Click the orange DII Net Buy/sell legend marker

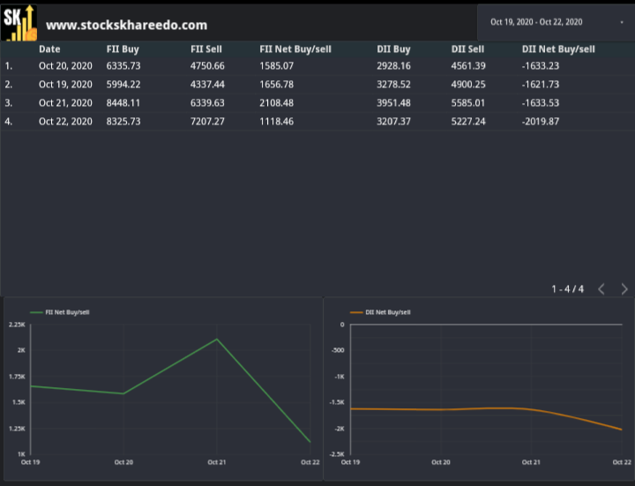point(356,312)
